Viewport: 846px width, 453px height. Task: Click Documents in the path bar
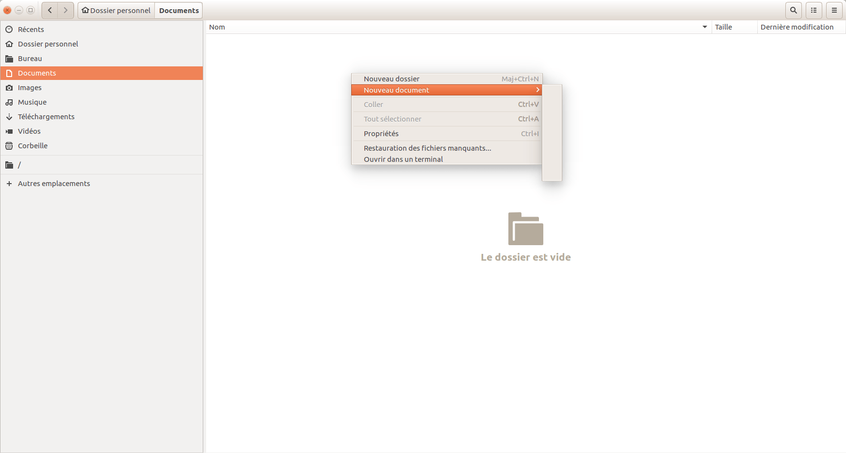tap(179, 10)
